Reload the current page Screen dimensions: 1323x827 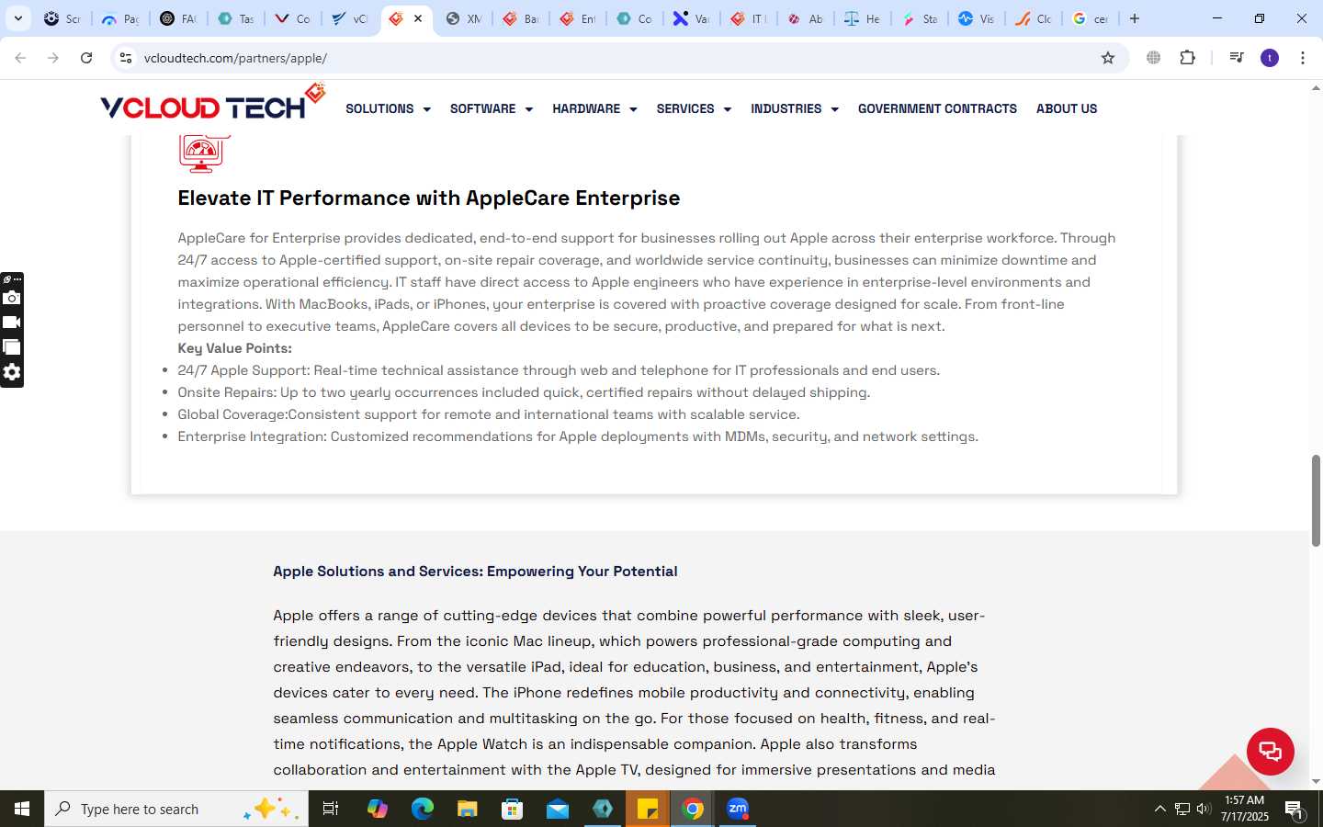[86, 58]
